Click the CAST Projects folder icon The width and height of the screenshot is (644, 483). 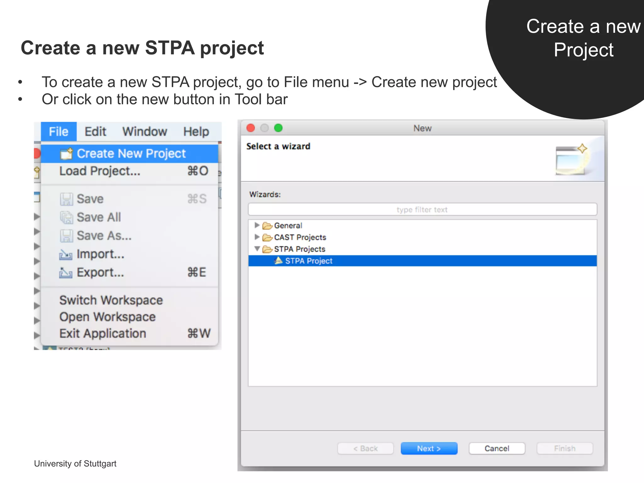point(267,237)
